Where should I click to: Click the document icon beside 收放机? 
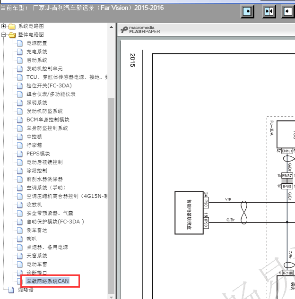[20, 205]
